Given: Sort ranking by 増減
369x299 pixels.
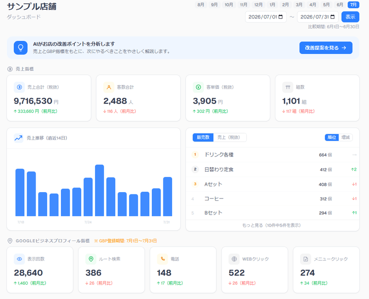Looking at the screenshot, I should pyautogui.click(x=345, y=137).
